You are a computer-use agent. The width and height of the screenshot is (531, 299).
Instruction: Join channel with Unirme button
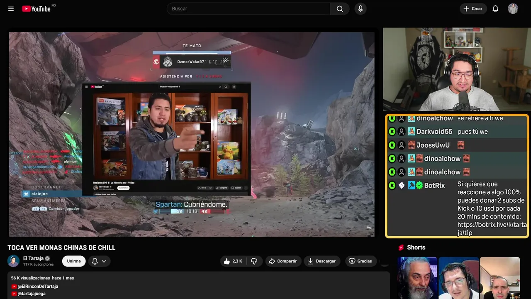[x=74, y=261]
